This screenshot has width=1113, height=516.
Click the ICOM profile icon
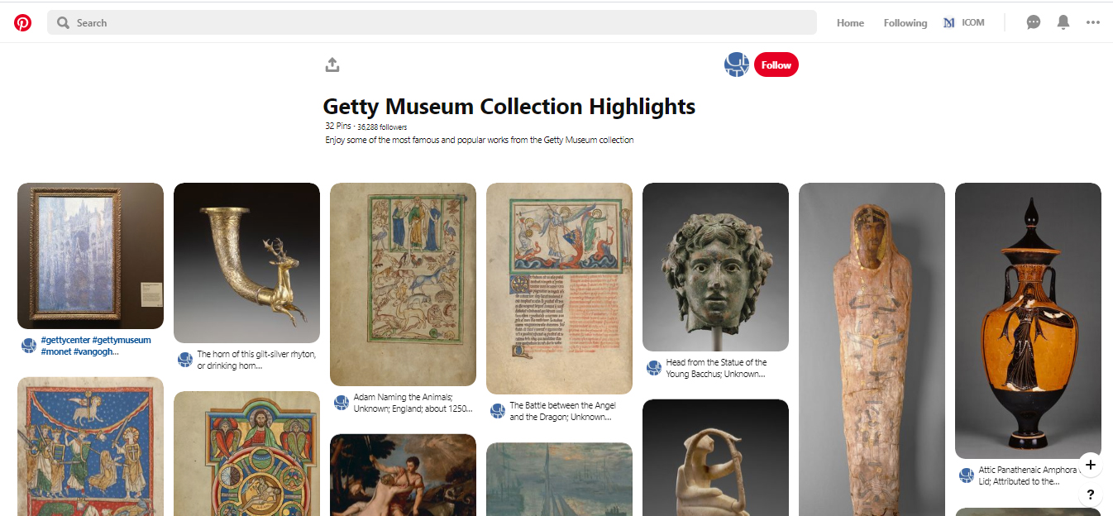coord(949,23)
